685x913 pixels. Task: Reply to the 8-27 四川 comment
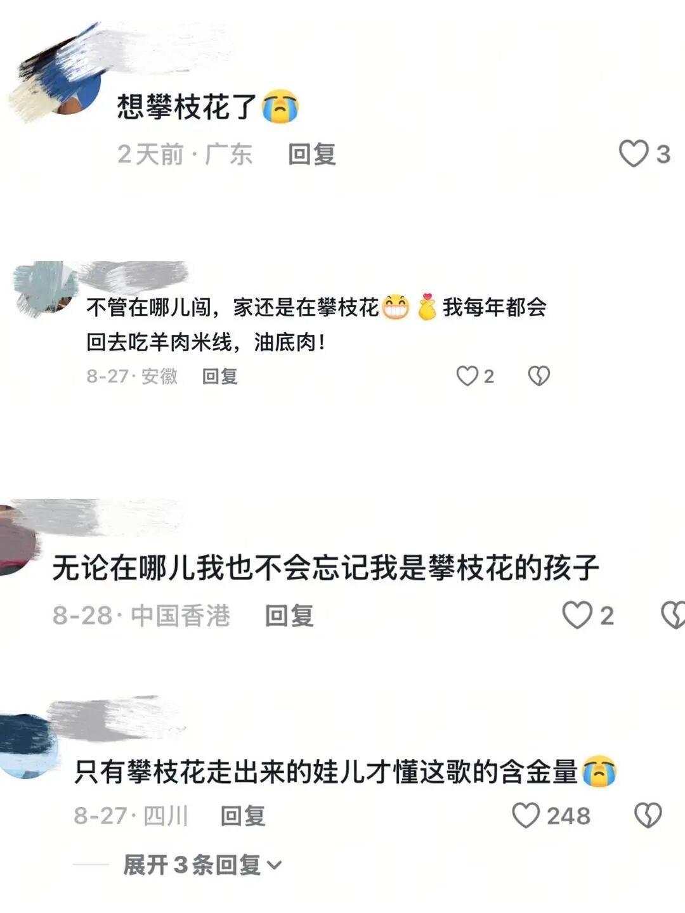click(x=242, y=816)
